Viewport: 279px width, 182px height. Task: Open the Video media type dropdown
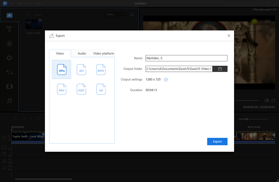click(x=116, y=14)
